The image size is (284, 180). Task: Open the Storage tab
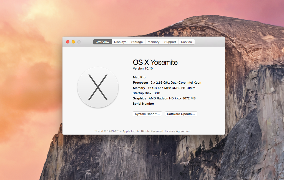point(137,42)
